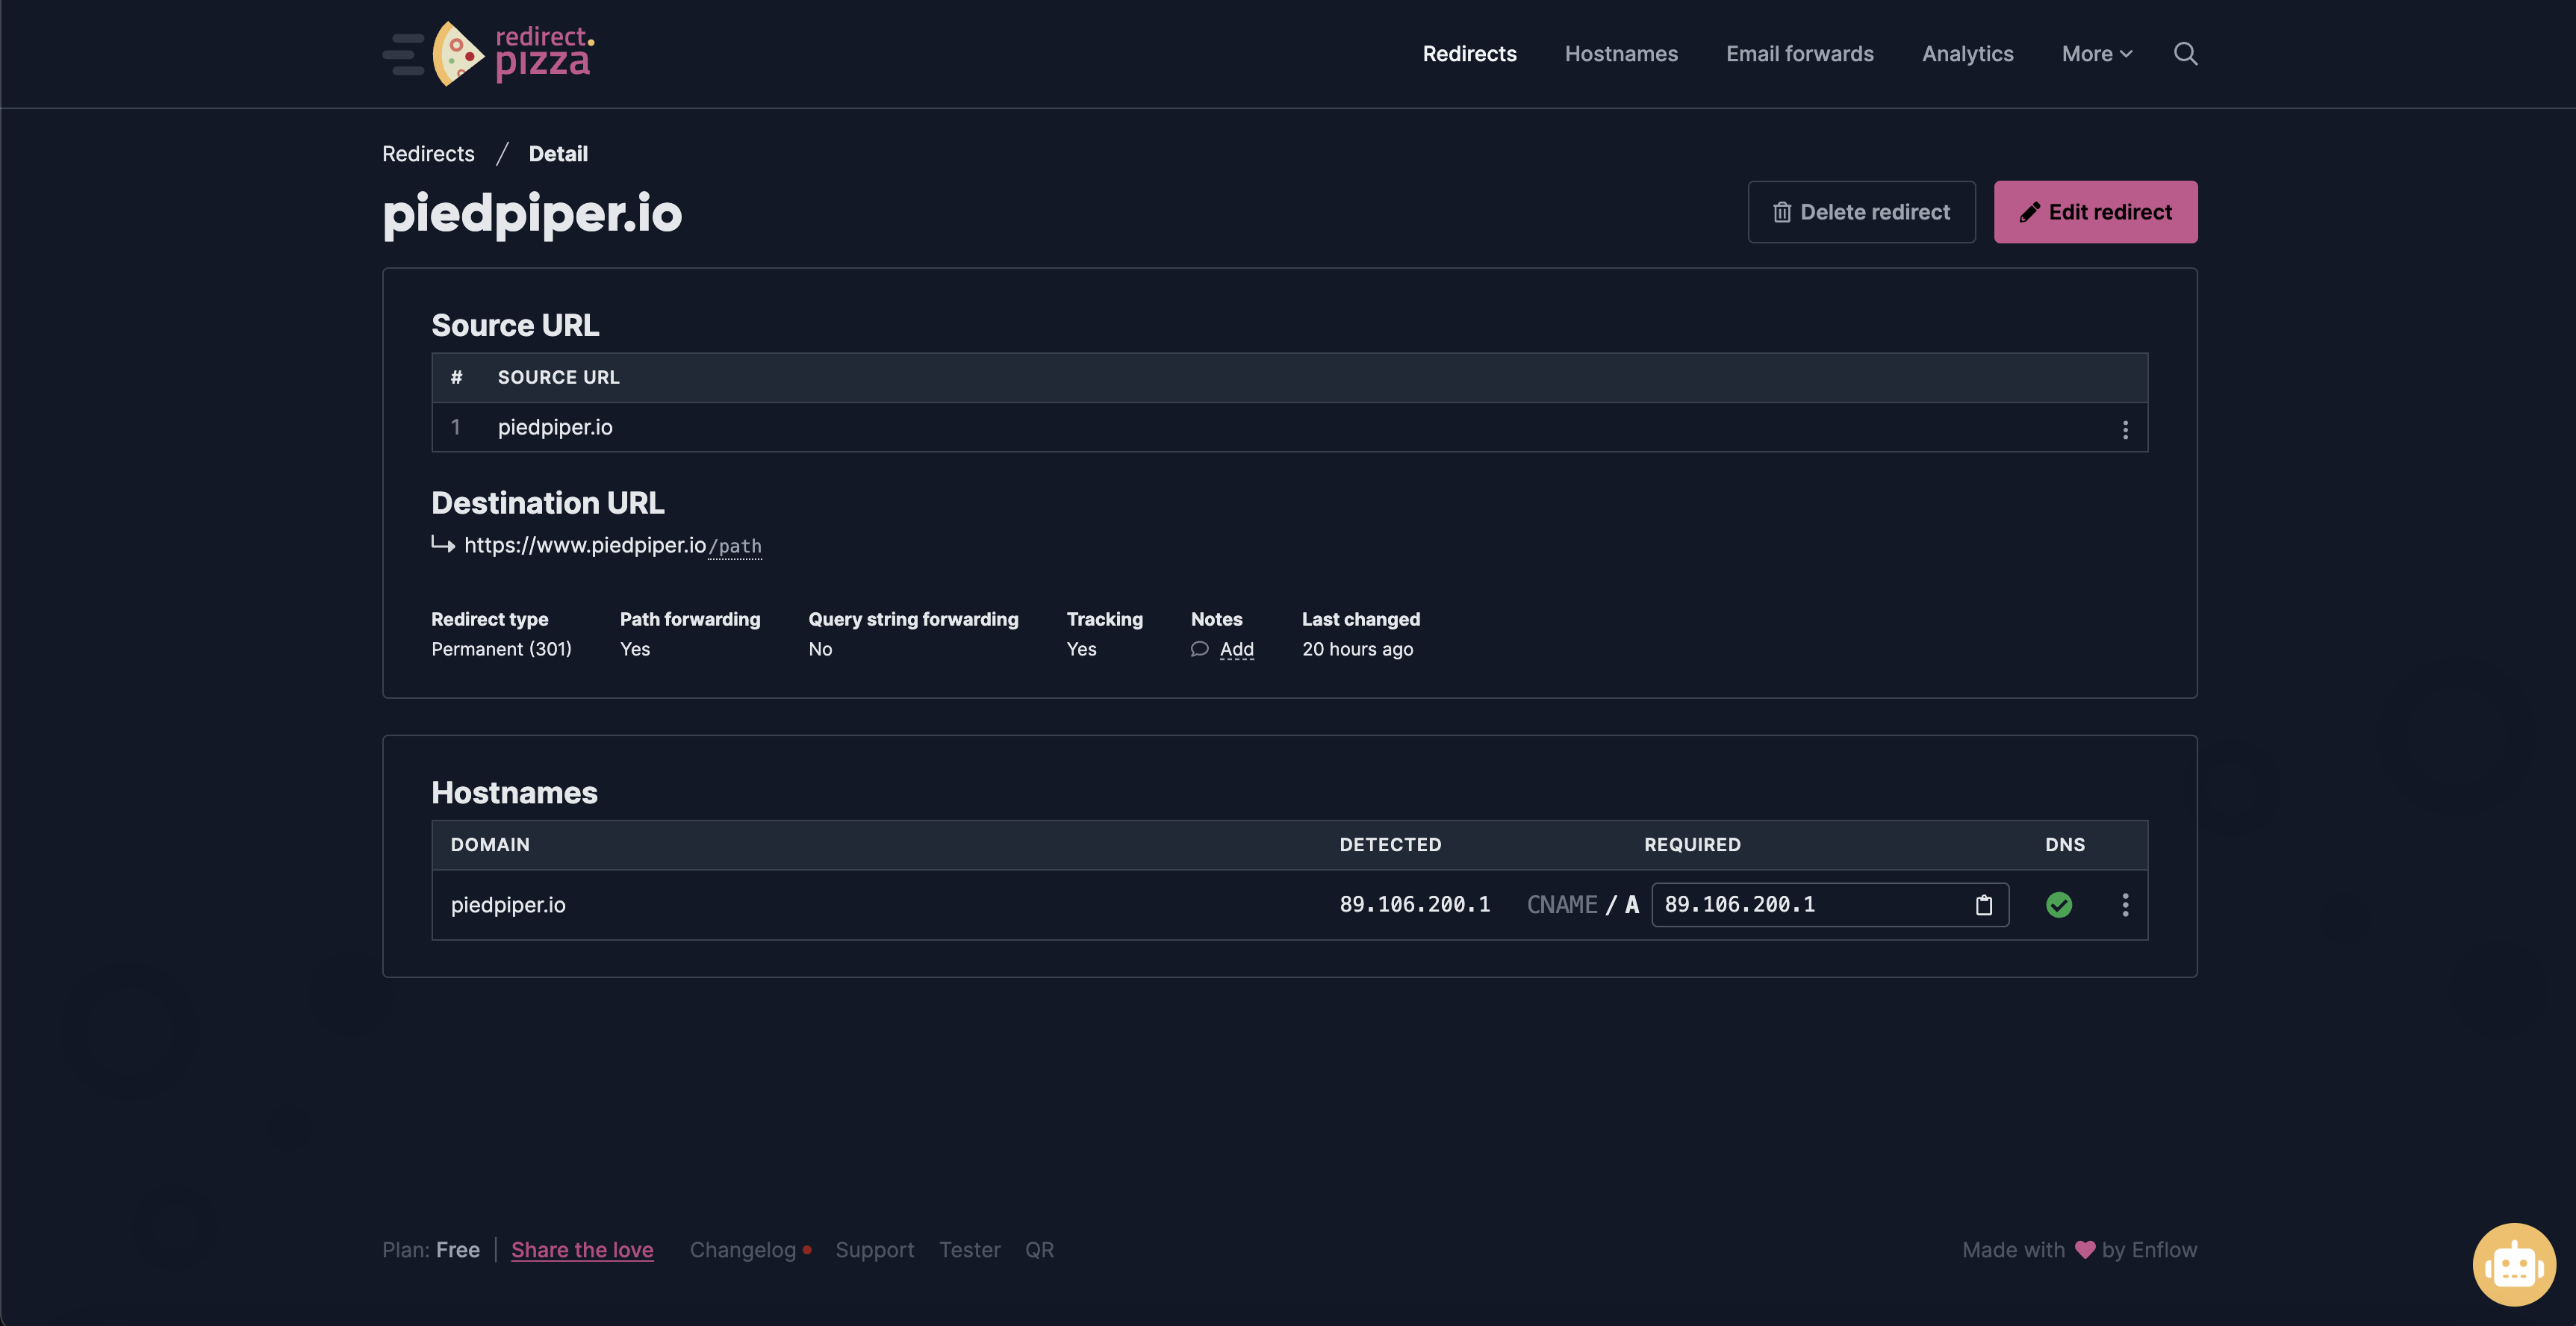
Task: Go to the Hostnames nav item
Action: [x=1621, y=54]
